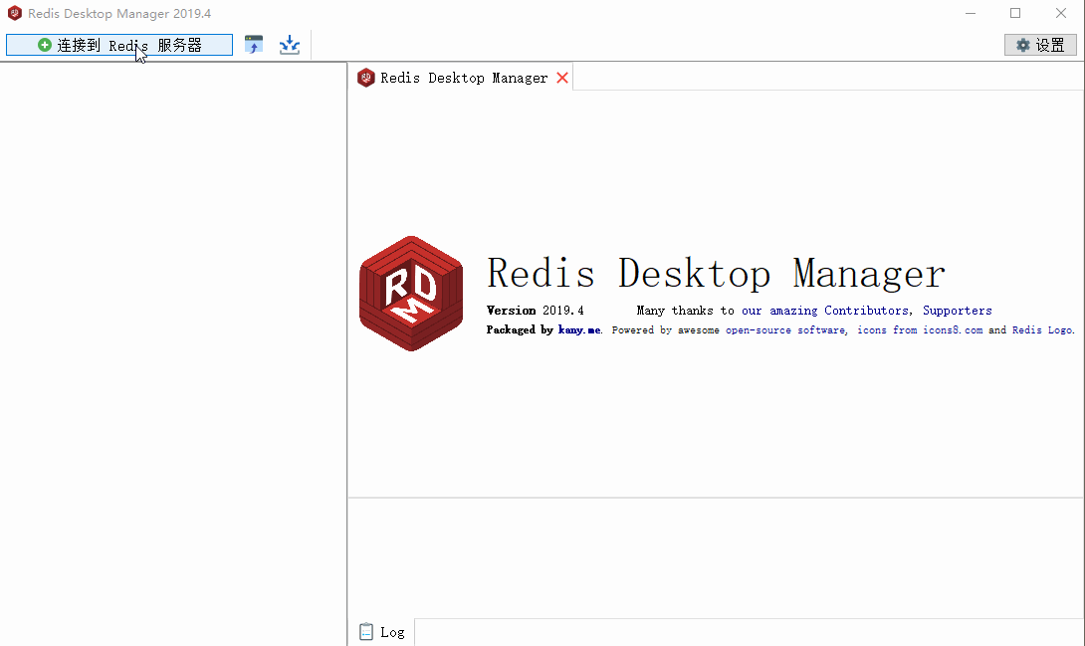
Task: Open the kany.me link
Action: point(579,329)
